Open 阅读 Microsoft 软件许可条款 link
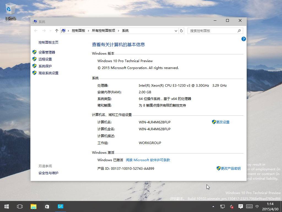The width and height of the screenshot is (282, 212). pos(148,160)
